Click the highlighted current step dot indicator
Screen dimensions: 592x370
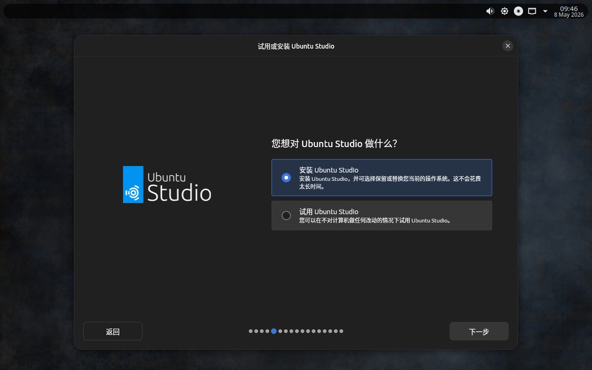click(x=274, y=331)
